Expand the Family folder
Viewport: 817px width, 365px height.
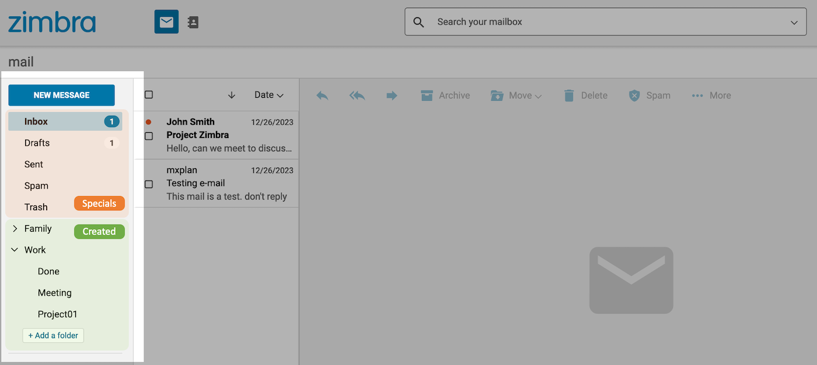click(15, 228)
